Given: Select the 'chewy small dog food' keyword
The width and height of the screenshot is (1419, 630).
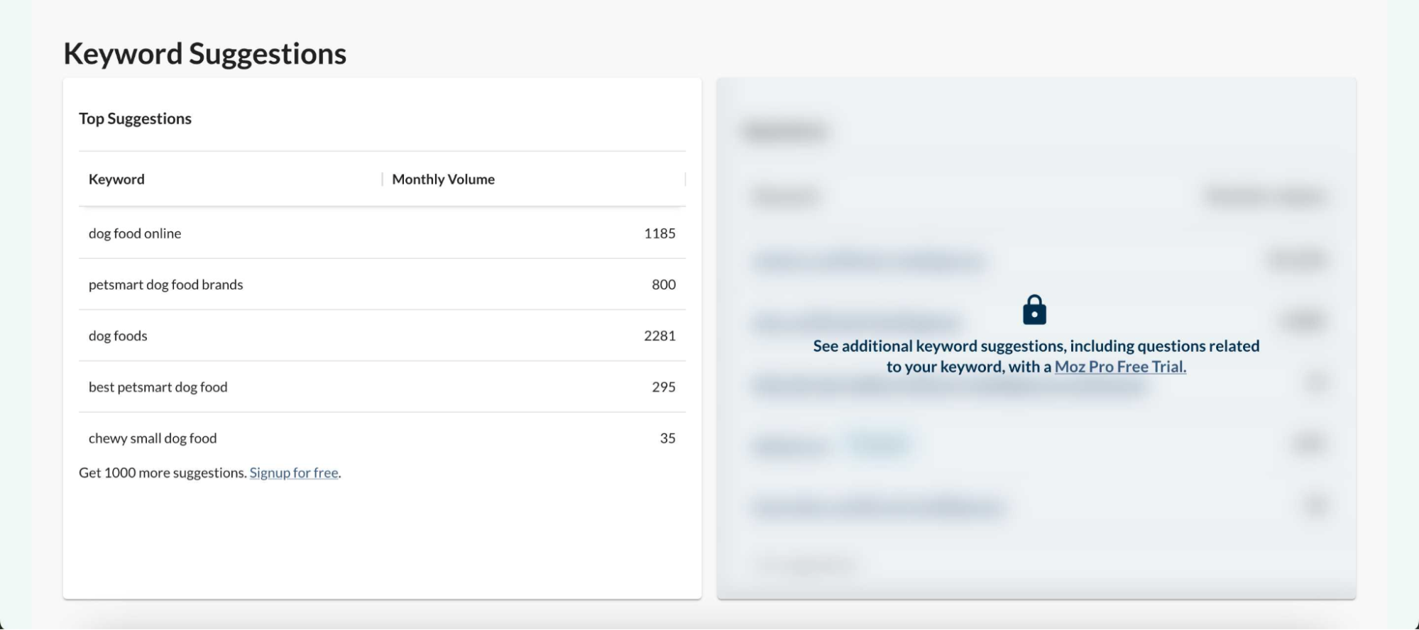Looking at the screenshot, I should 153,438.
